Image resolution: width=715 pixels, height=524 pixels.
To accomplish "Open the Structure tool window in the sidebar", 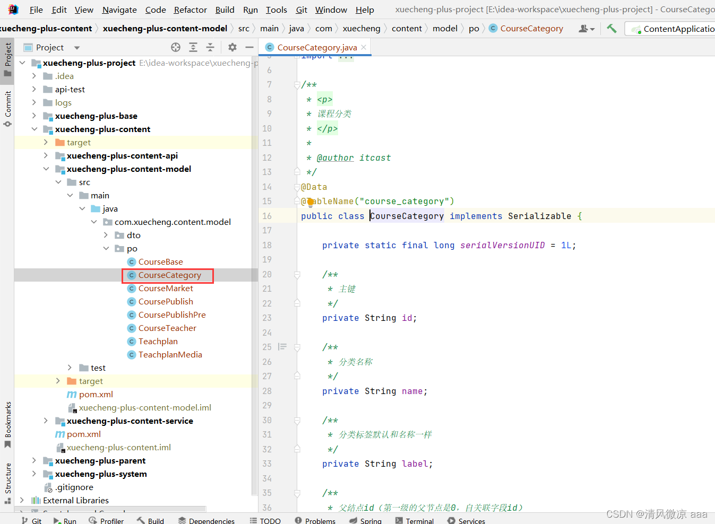I will coord(7,483).
